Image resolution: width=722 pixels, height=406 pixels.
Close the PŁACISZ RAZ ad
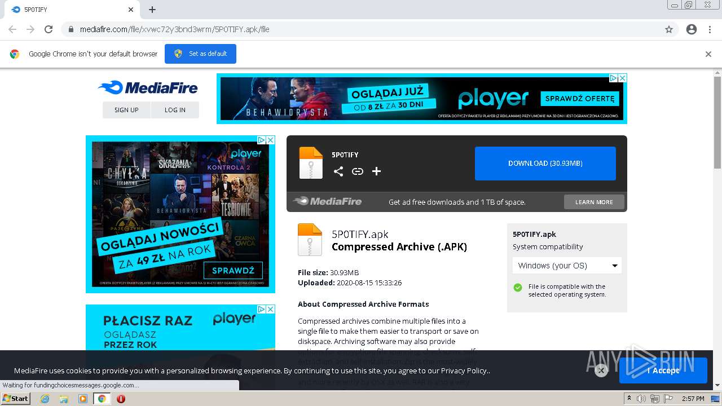(271, 309)
